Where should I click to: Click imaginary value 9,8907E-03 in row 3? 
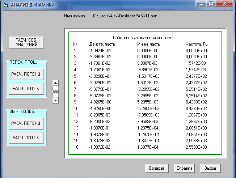tap(147, 63)
